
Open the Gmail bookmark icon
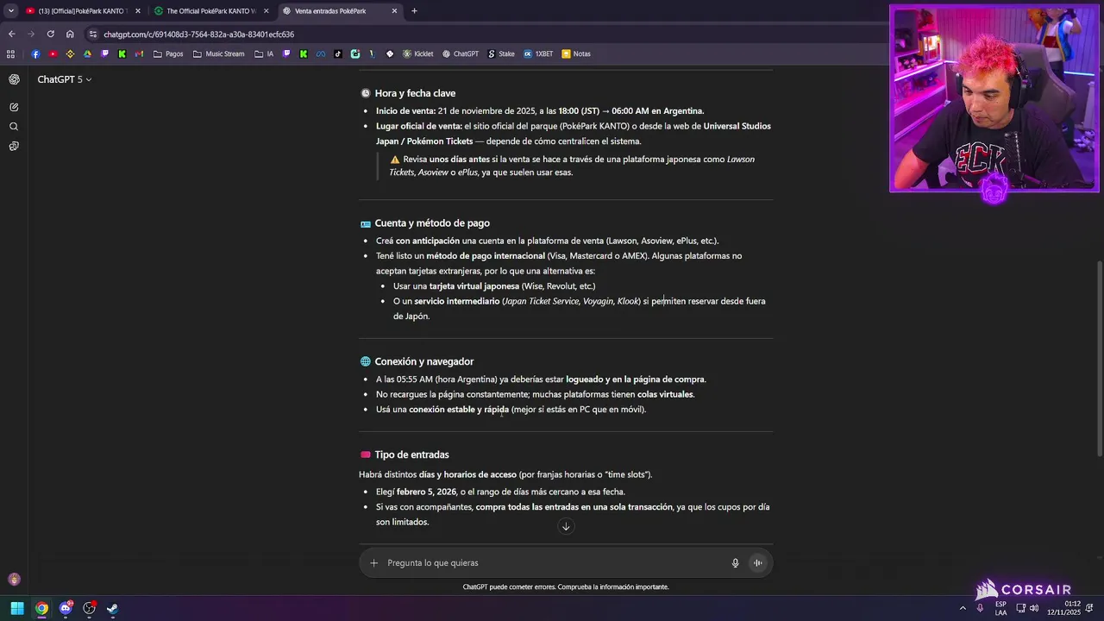coord(140,53)
